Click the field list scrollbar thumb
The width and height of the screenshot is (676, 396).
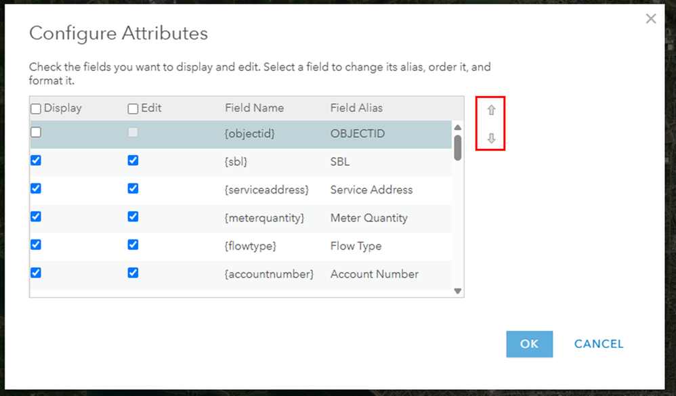click(458, 148)
